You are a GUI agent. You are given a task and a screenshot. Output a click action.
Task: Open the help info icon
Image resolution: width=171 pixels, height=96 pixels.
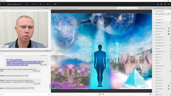(x=161, y=4)
